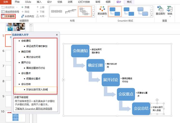Select the 会前通知 shape in diagram
The width and height of the screenshot is (180, 123).
tap(80, 51)
